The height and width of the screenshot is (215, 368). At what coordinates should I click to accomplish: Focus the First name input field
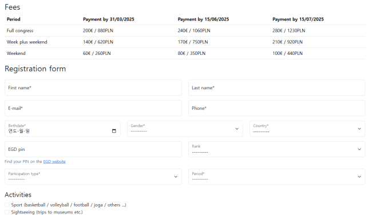tap(93, 87)
